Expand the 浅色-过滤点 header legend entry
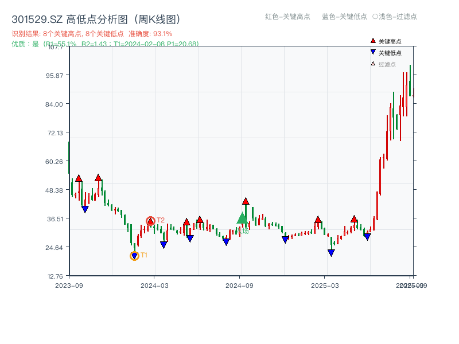The width and height of the screenshot is (459, 344). tap(395, 17)
